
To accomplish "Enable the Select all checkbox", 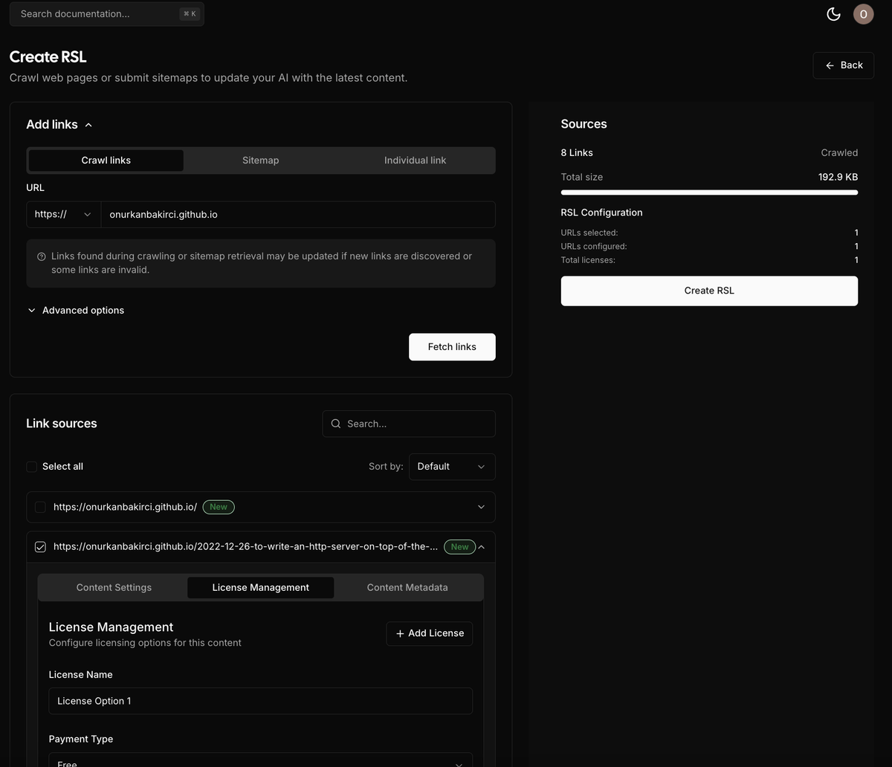I will pos(31,466).
